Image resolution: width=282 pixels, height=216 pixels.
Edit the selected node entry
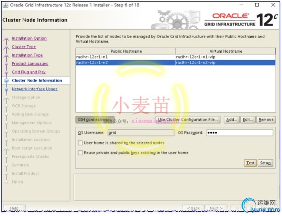click(248, 120)
